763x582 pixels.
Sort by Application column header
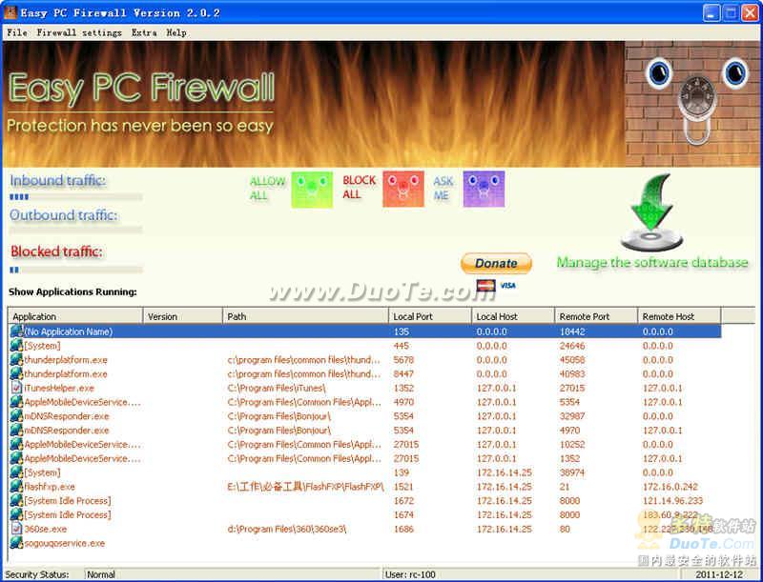75,316
